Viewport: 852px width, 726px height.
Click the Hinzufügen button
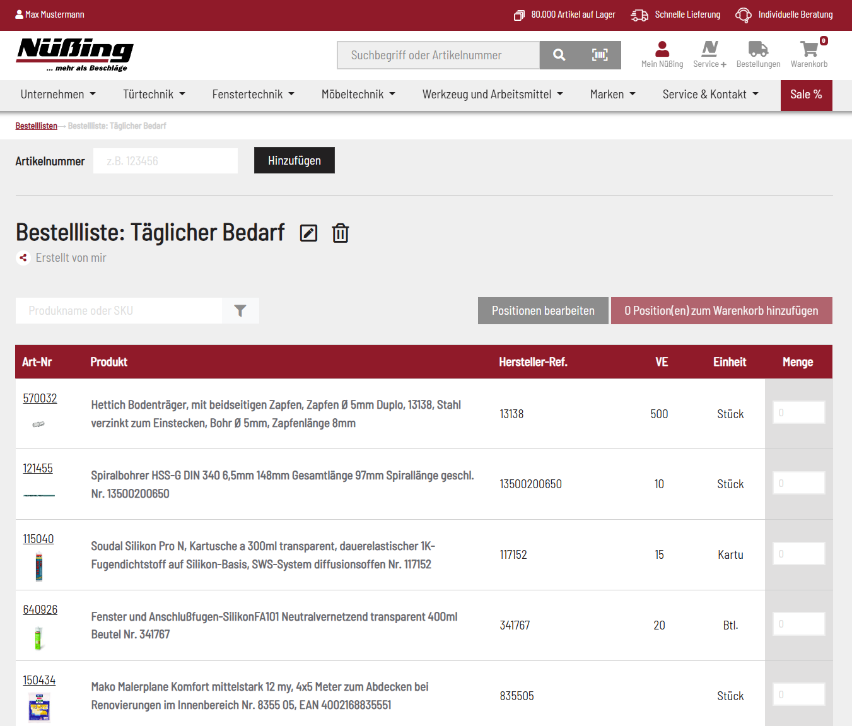pyautogui.click(x=294, y=161)
